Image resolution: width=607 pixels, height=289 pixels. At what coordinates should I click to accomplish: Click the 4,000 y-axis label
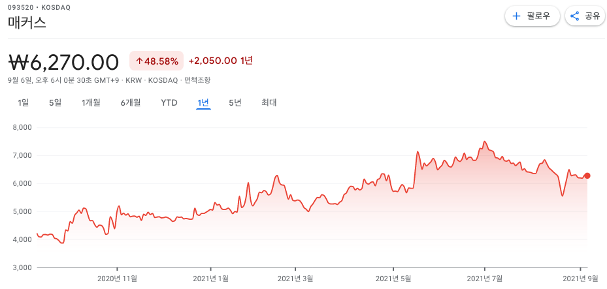(x=24, y=239)
